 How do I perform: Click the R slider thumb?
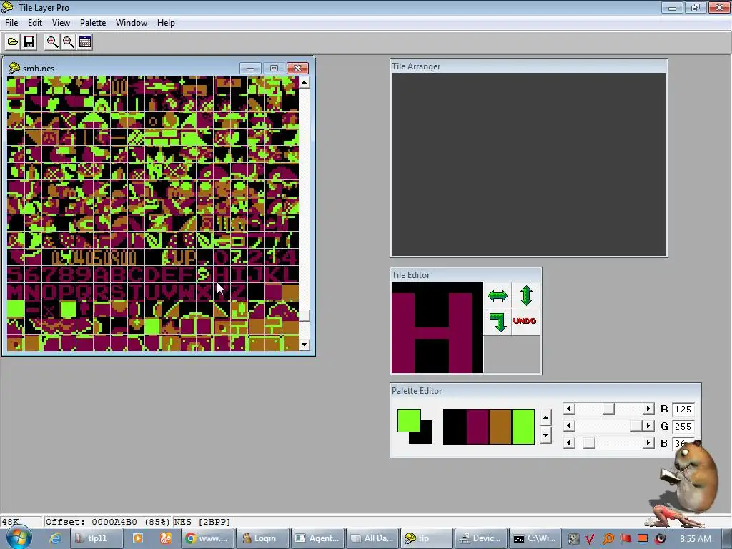coord(608,409)
